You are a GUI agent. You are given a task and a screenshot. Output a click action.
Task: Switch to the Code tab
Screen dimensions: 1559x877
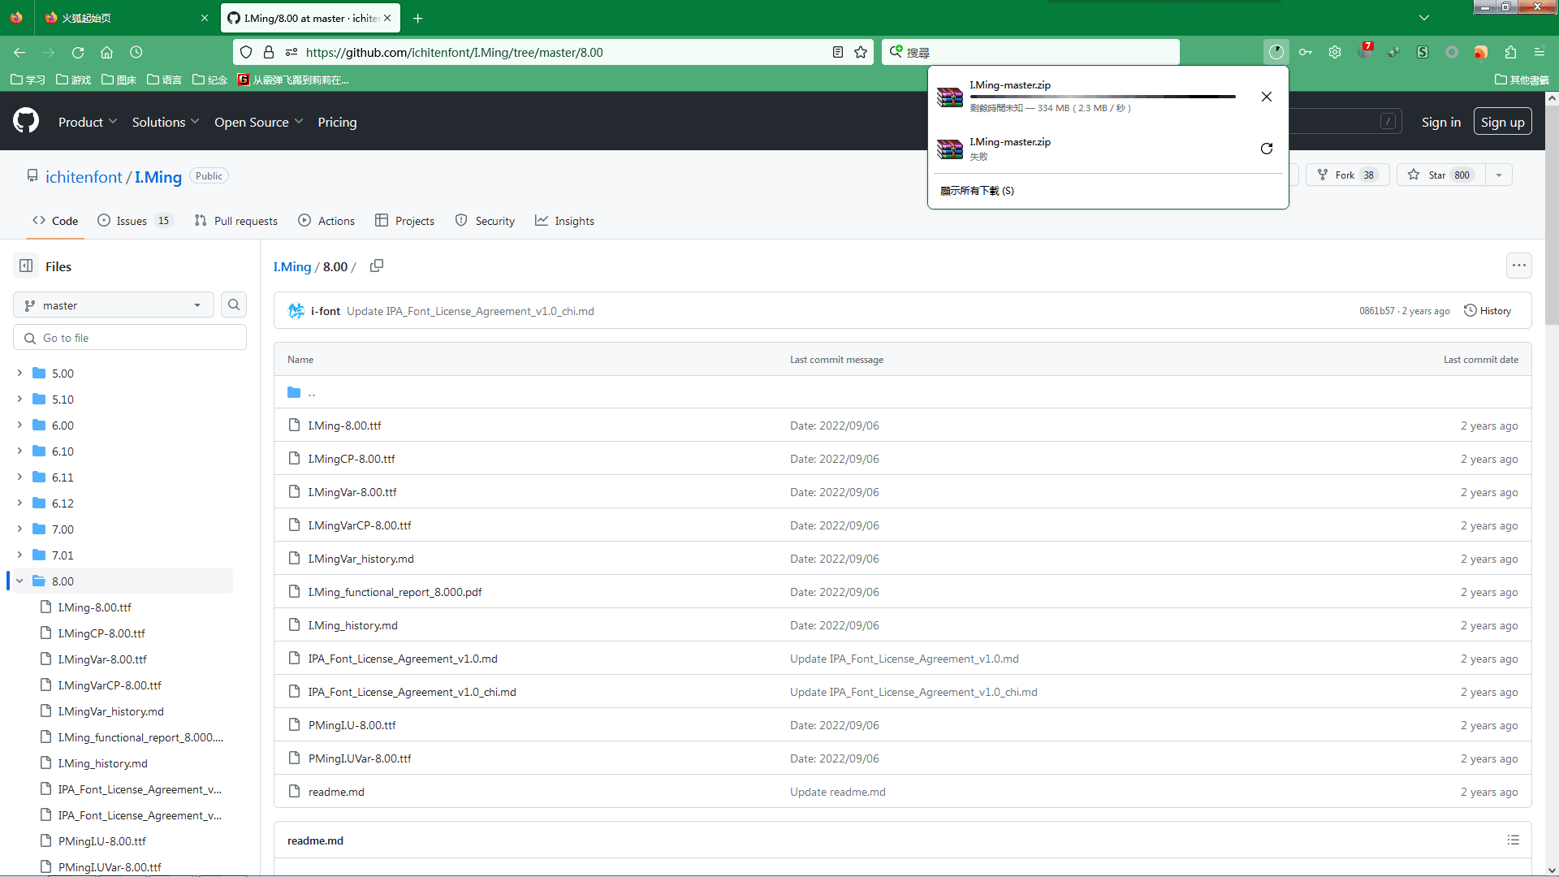[55, 221]
